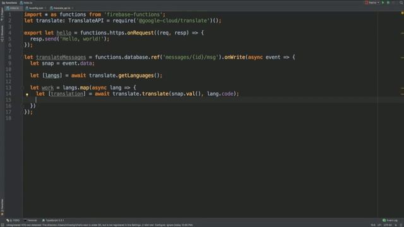Open the TypeScript tool window

pos(53,220)
